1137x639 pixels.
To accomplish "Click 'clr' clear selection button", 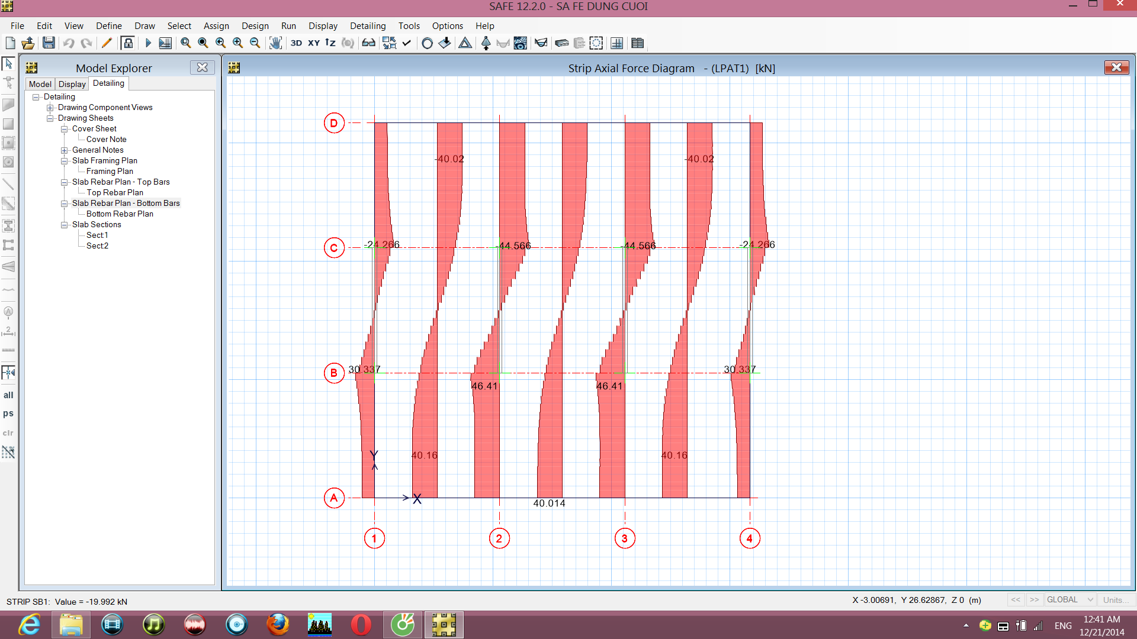I will coord(8,433).
